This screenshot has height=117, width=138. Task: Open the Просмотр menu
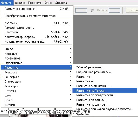click(x=34, y=3)
